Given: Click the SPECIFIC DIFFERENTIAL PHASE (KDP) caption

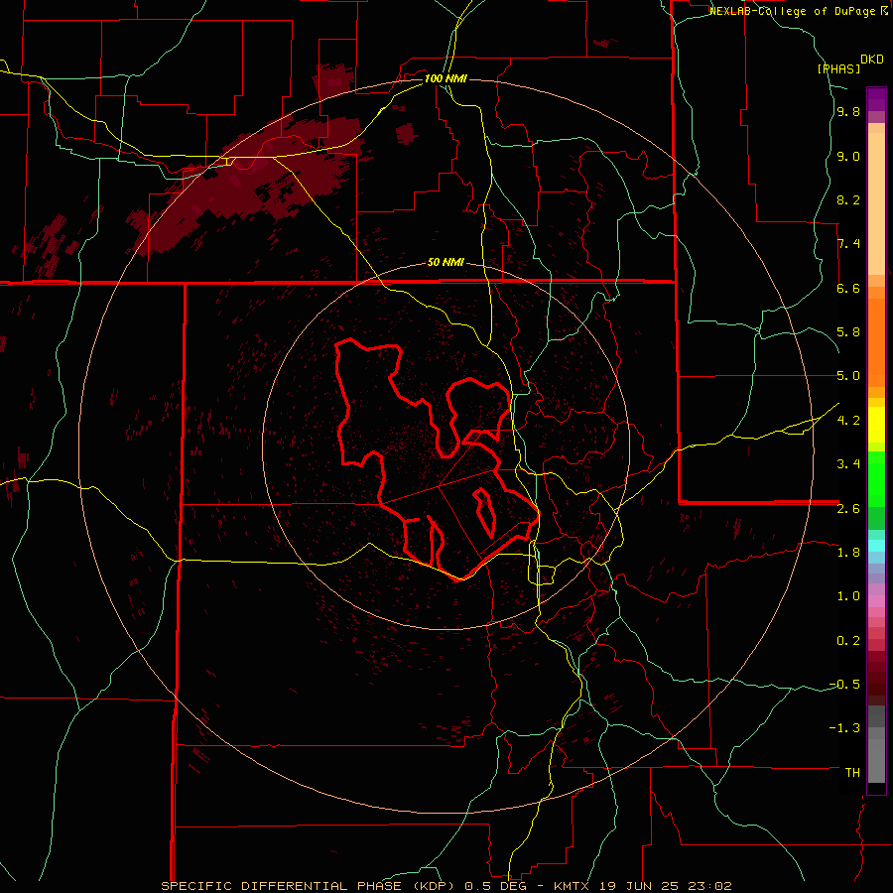Looking at the screenshot, I should (x=310, y=886).
